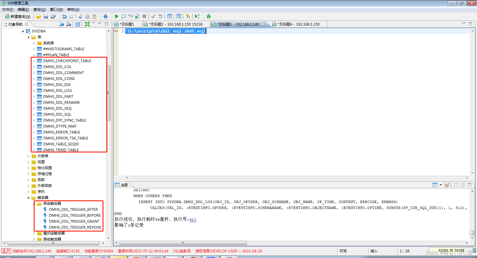Select the 库级触发器 folder

click(x=52, y=204)
